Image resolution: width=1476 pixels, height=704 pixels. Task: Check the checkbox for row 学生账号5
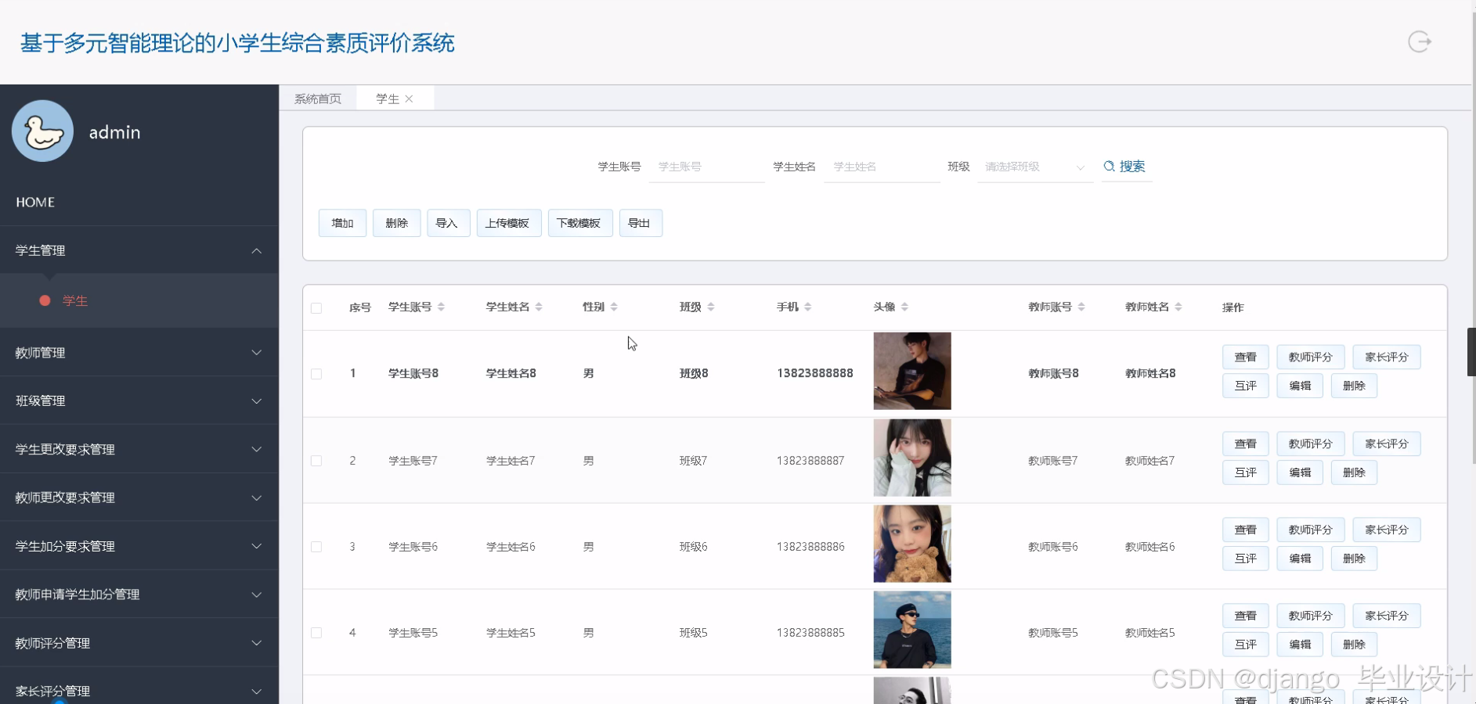click(316, 633)
